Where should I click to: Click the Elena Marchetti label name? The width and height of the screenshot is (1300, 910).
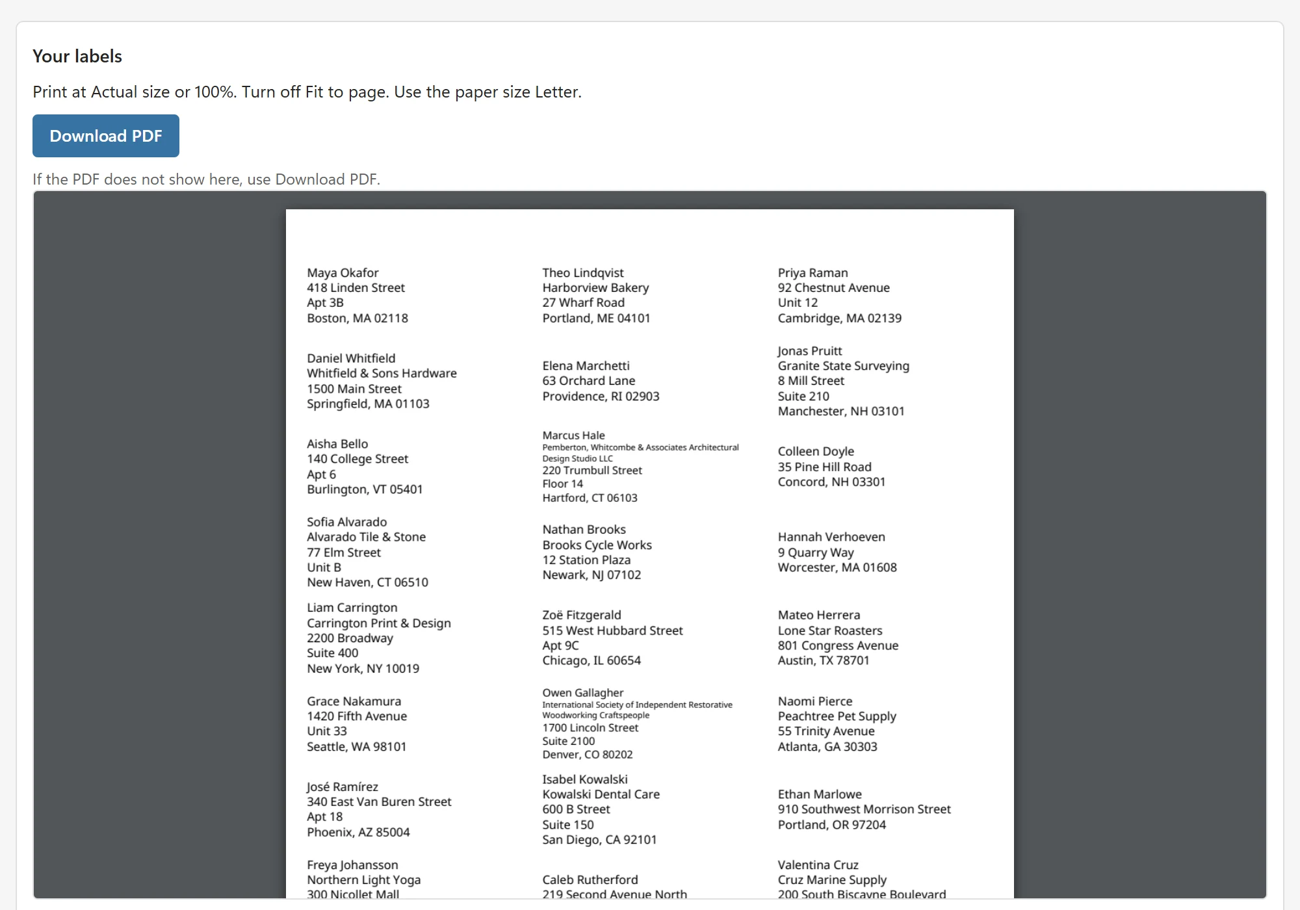click(586, 366)
